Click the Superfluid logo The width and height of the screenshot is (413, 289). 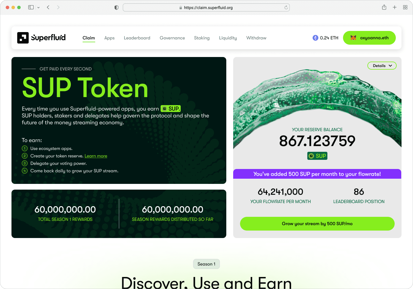click(x=41, y=38)
